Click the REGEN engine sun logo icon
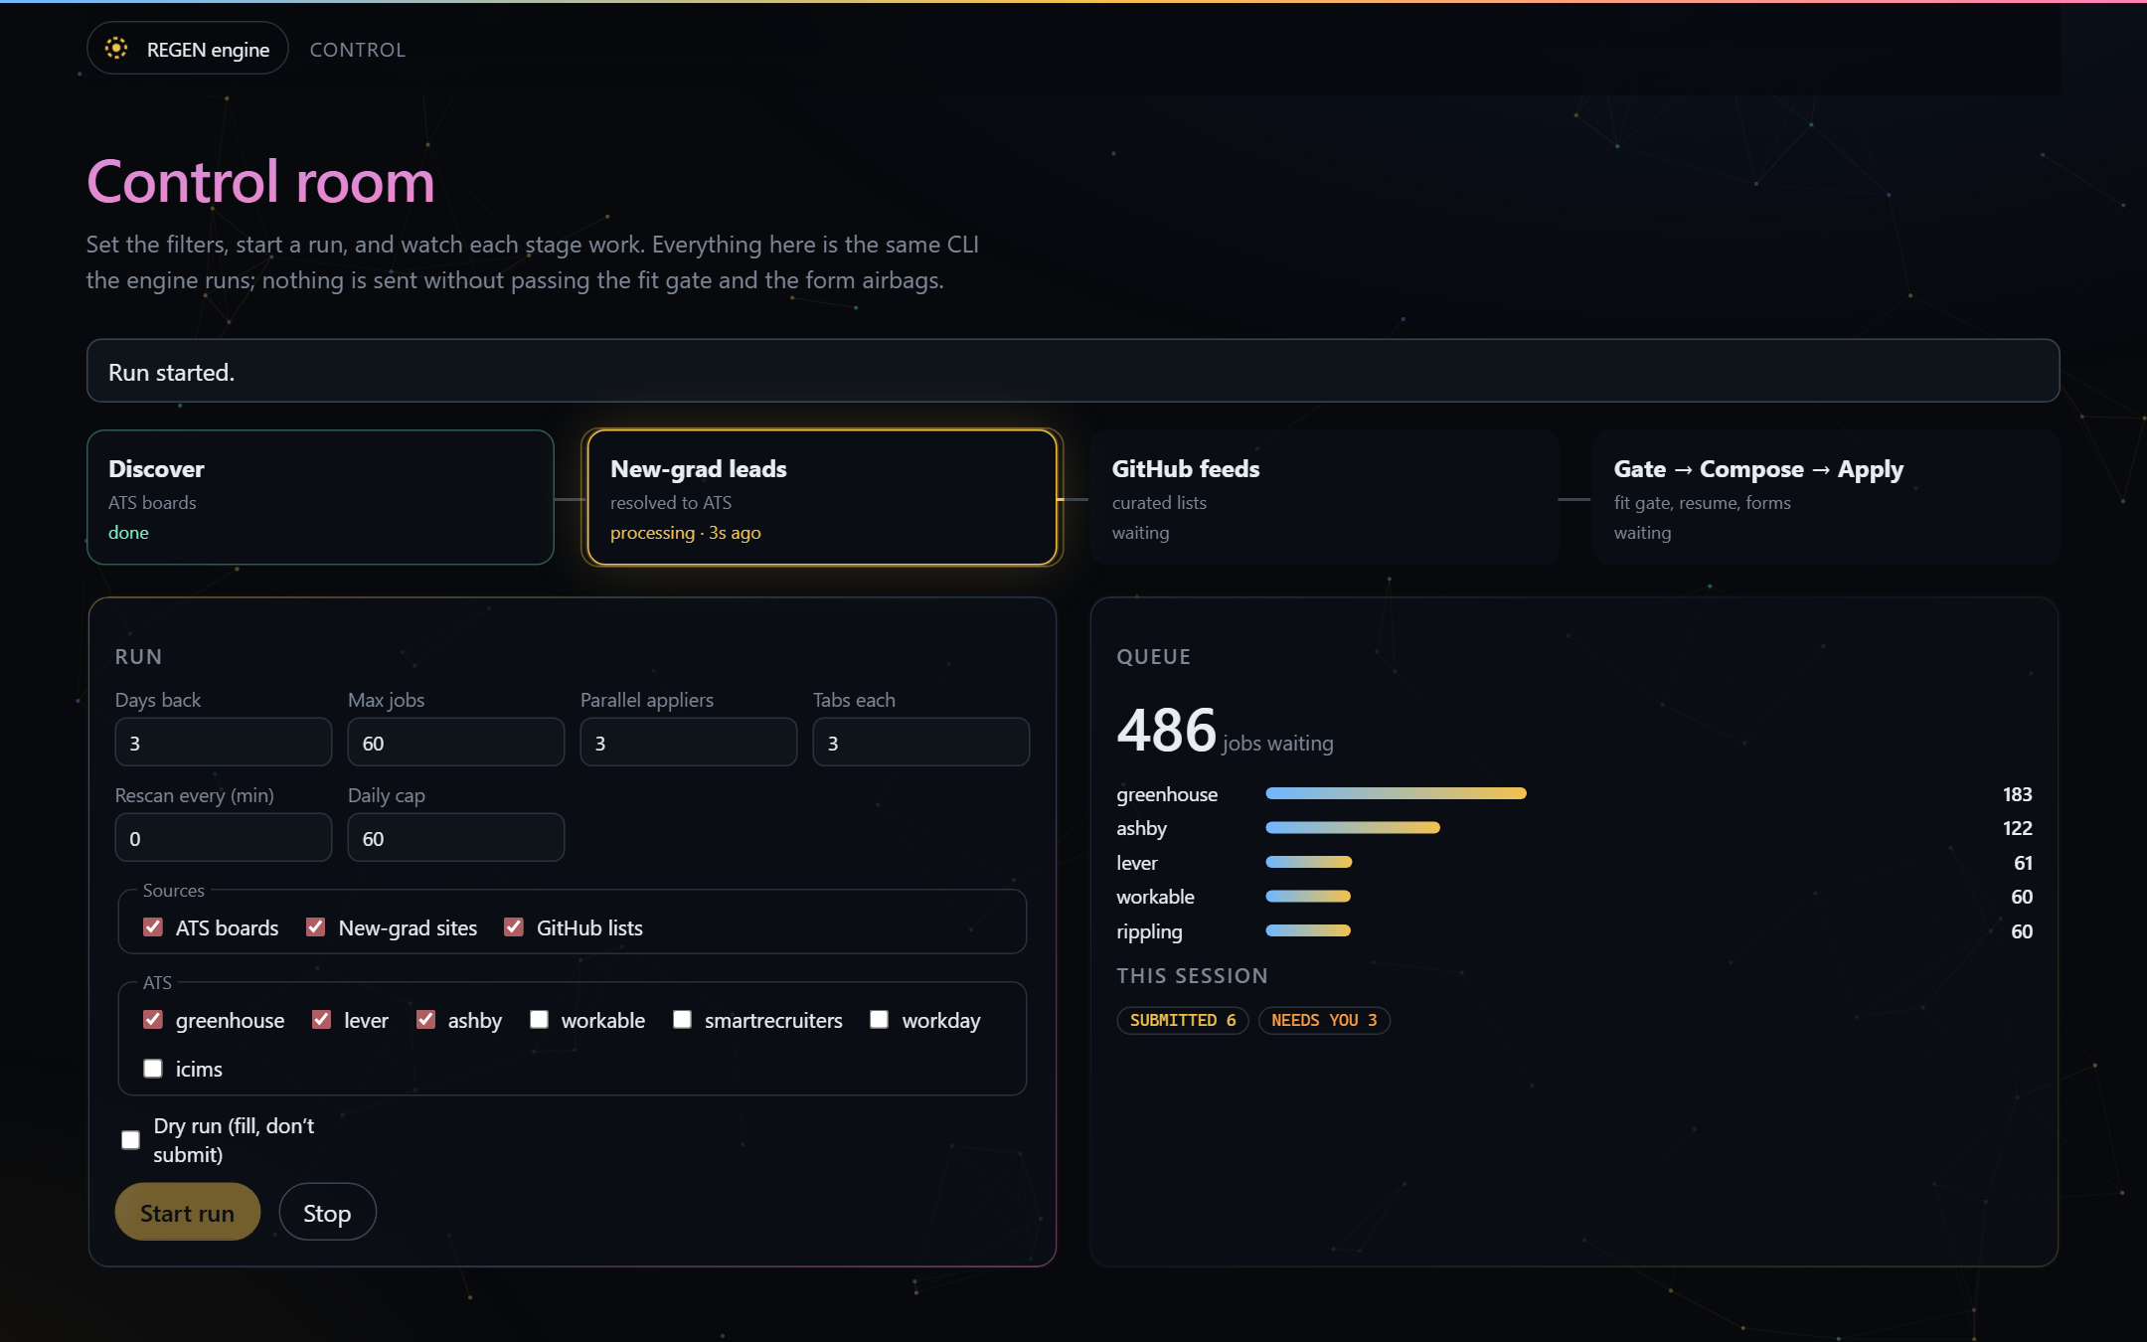The width and height of the screenshot is (2147, 1342). point(116,48)
